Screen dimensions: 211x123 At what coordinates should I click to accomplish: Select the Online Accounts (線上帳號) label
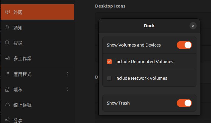22,105
